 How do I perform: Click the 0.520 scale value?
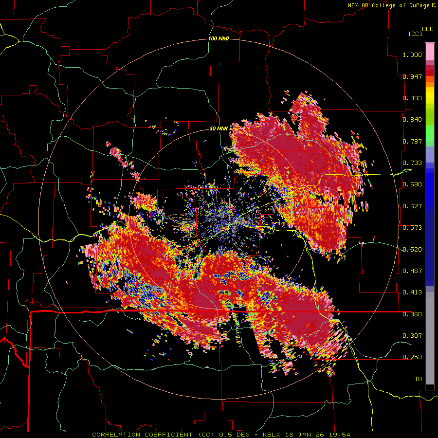click(x=412, y=250)
